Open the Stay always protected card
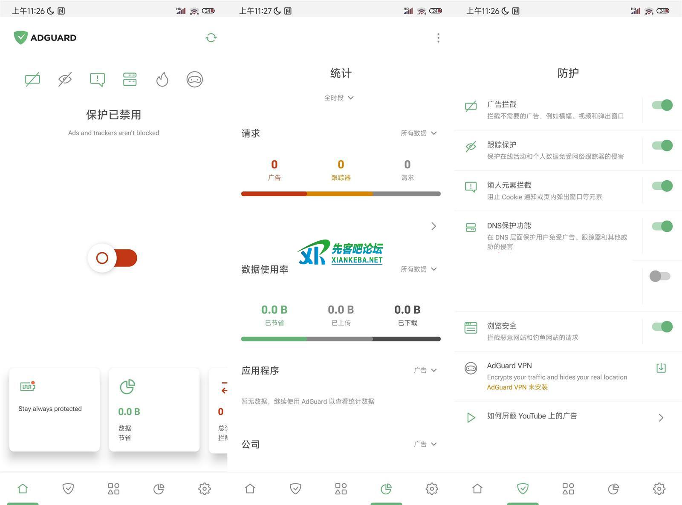Viewport: 682px width, 505px height. coord(55,409)
